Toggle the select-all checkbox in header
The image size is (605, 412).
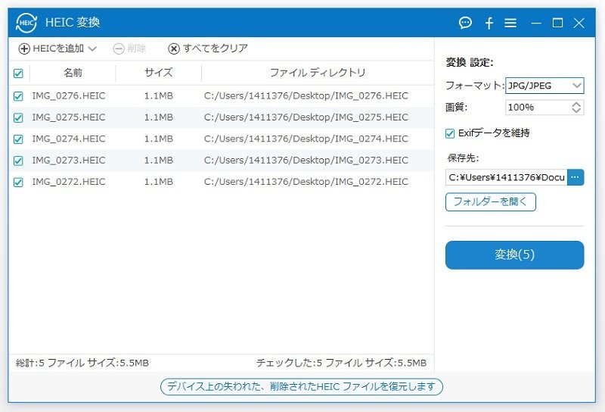pos(18,73)
